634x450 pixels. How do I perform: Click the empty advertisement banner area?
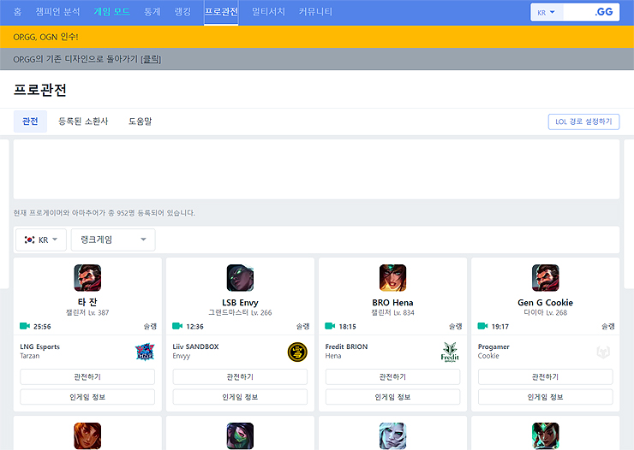[317, 169]
